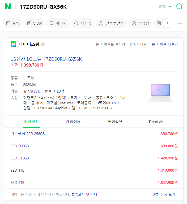Select the DataLab. tab
Image resolution: width=187 pixels, height=204 pixels.
click(x=157, y=122)
